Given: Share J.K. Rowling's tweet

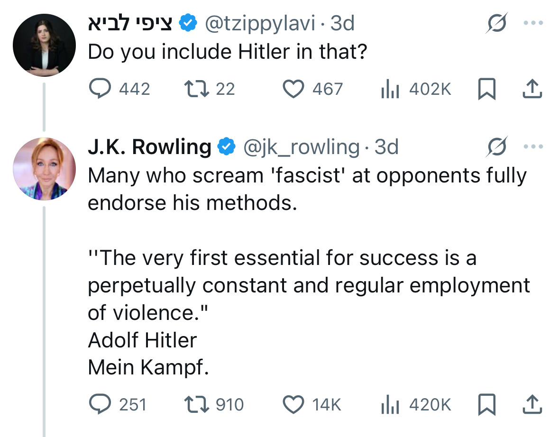Looking at the screenshot, I should 532,404.
